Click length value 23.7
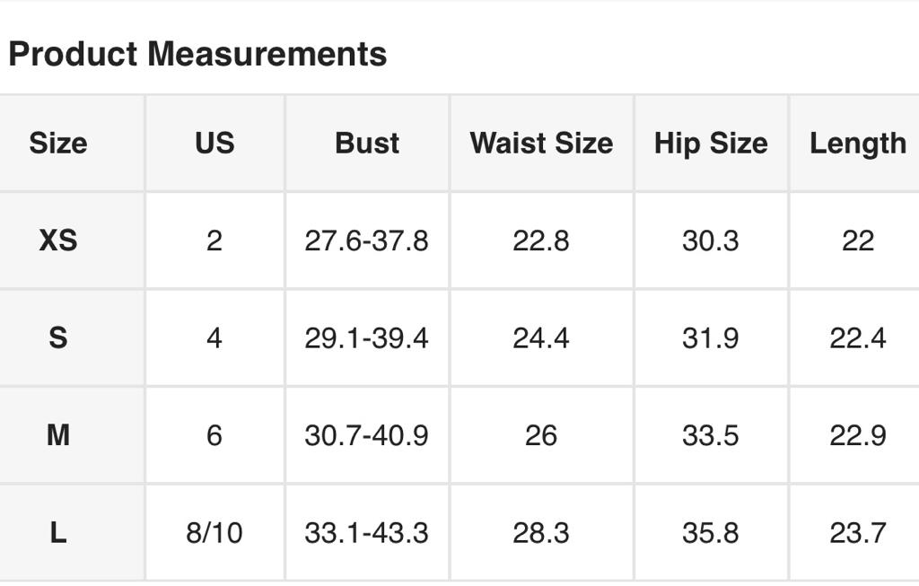 pos(857,533)
